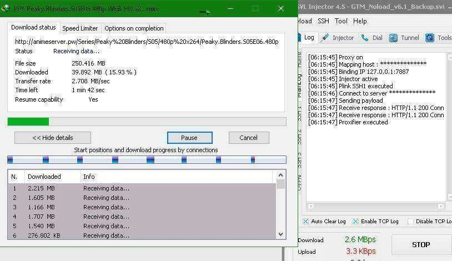Viewport: 452px width, 261px height.
Task: Click log line 'Injector active'
Action: tap(343, 79)
